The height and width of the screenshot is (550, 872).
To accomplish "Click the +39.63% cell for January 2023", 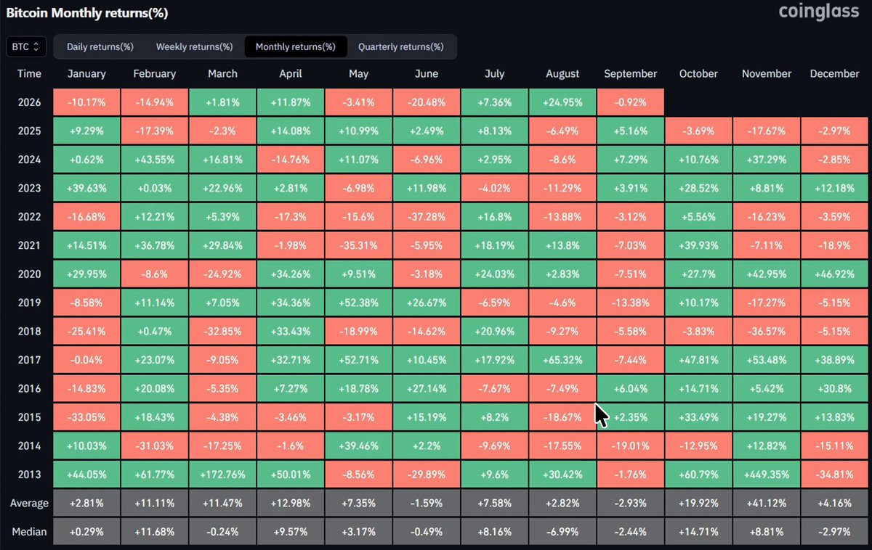I will 86,189.
